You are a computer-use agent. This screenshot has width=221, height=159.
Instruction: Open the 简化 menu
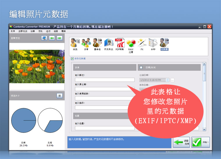40,31
